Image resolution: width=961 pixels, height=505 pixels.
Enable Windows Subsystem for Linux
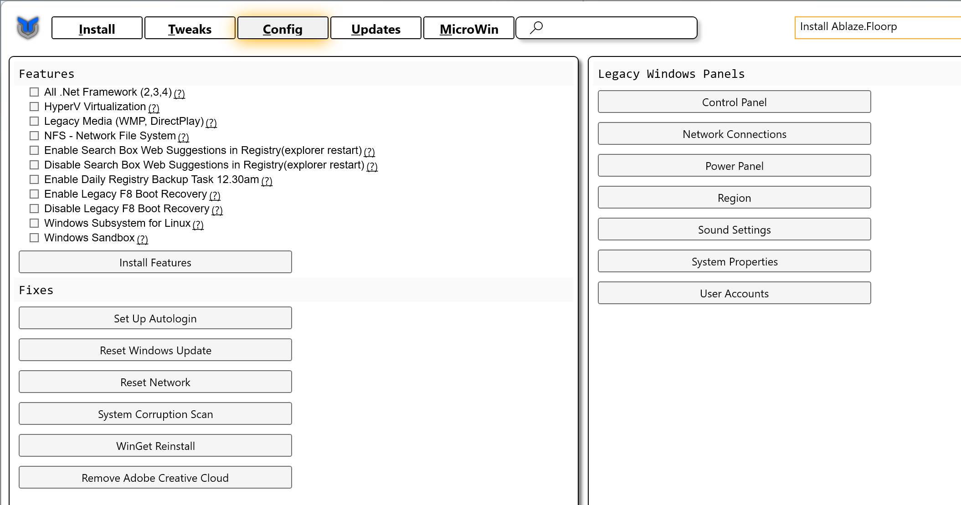(34, 223)
